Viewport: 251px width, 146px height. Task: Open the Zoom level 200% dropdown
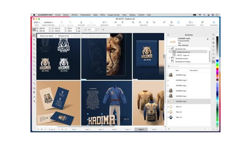[x=37, y=22]
